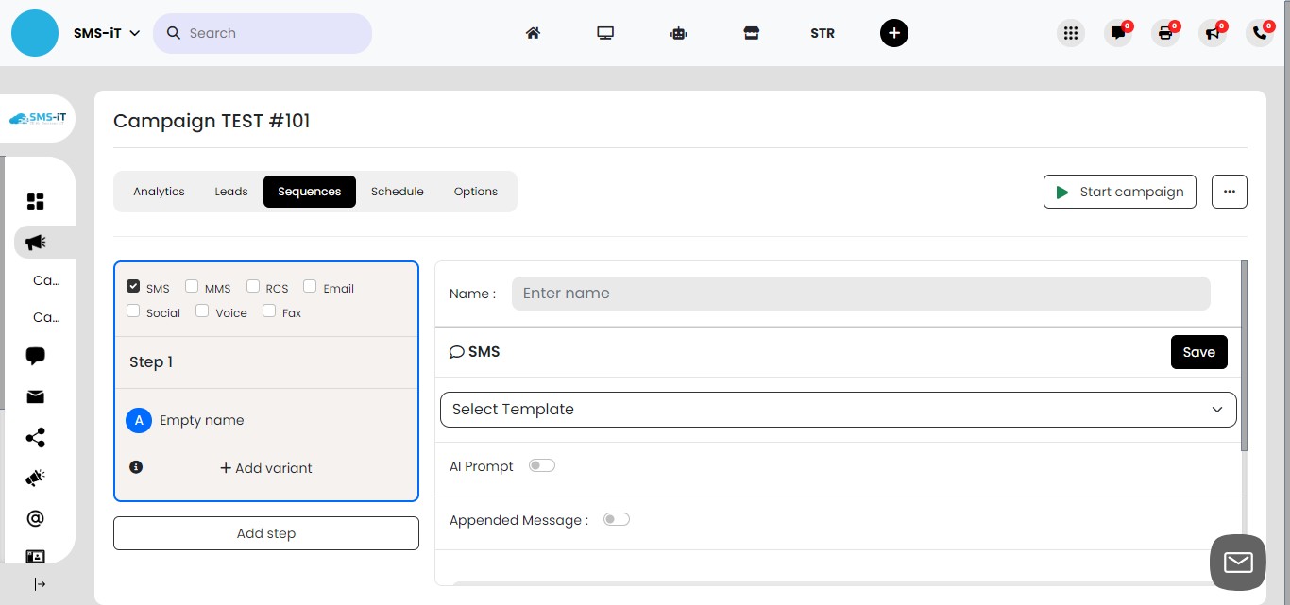The height and width of the screenshot is (605, 1290).
Task: Open the Select Template dropdown
Action: tap(838, 410)
